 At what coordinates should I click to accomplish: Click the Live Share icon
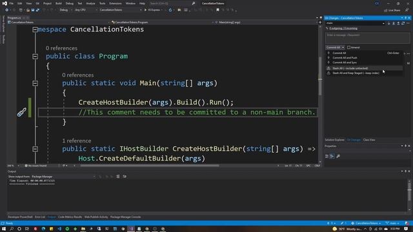click(x=392, y=10)
